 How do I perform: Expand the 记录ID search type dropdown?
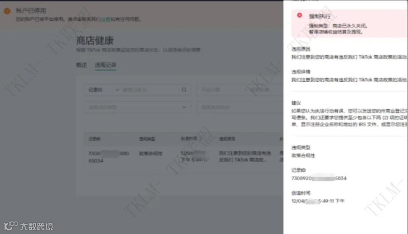click(103, 90)
